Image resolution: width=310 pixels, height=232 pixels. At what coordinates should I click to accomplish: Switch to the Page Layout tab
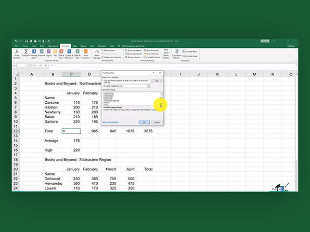(x=53, y=46)
